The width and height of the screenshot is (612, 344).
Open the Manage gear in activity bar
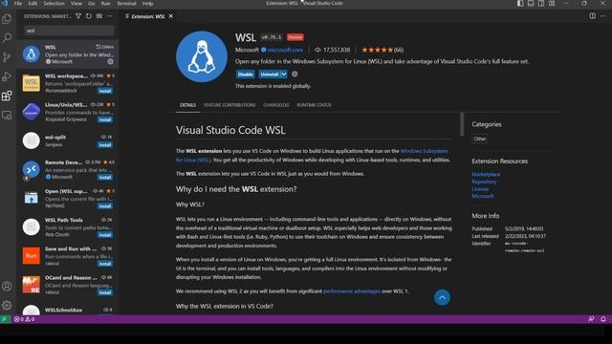7,305
